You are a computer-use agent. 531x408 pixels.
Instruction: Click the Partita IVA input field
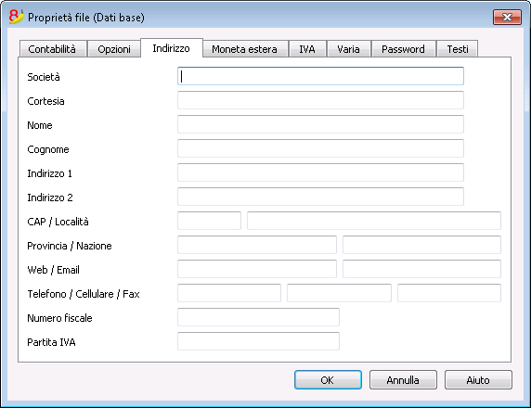[258, 341]
